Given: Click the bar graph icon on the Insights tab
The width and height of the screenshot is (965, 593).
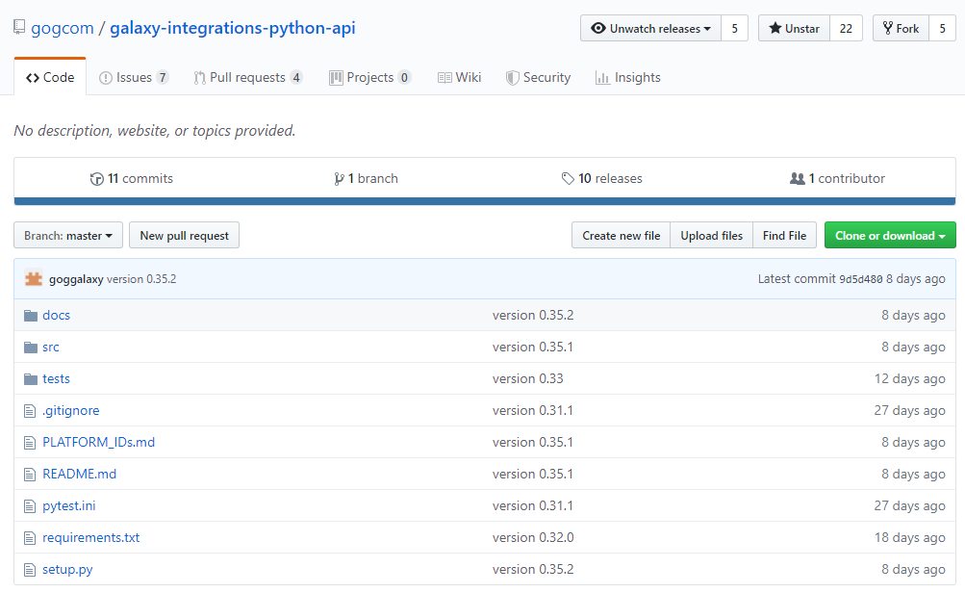Looking at the screenshot, I should point(602,78).
